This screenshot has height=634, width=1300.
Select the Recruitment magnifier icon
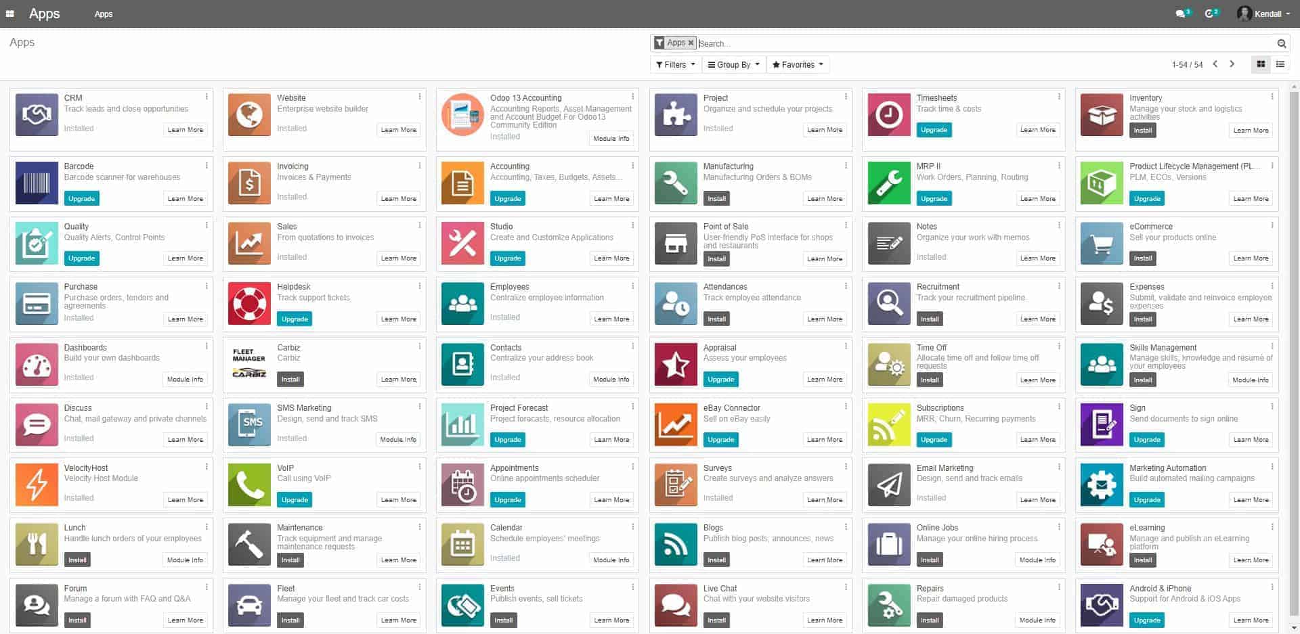[x=889, y=304]
